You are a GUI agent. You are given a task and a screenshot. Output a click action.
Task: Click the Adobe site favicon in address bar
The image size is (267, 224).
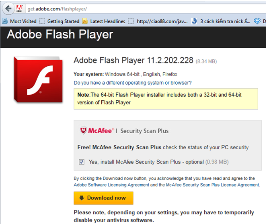point(19,8)
